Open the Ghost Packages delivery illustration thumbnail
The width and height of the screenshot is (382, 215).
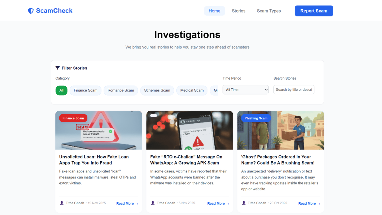tap(281, 130)
